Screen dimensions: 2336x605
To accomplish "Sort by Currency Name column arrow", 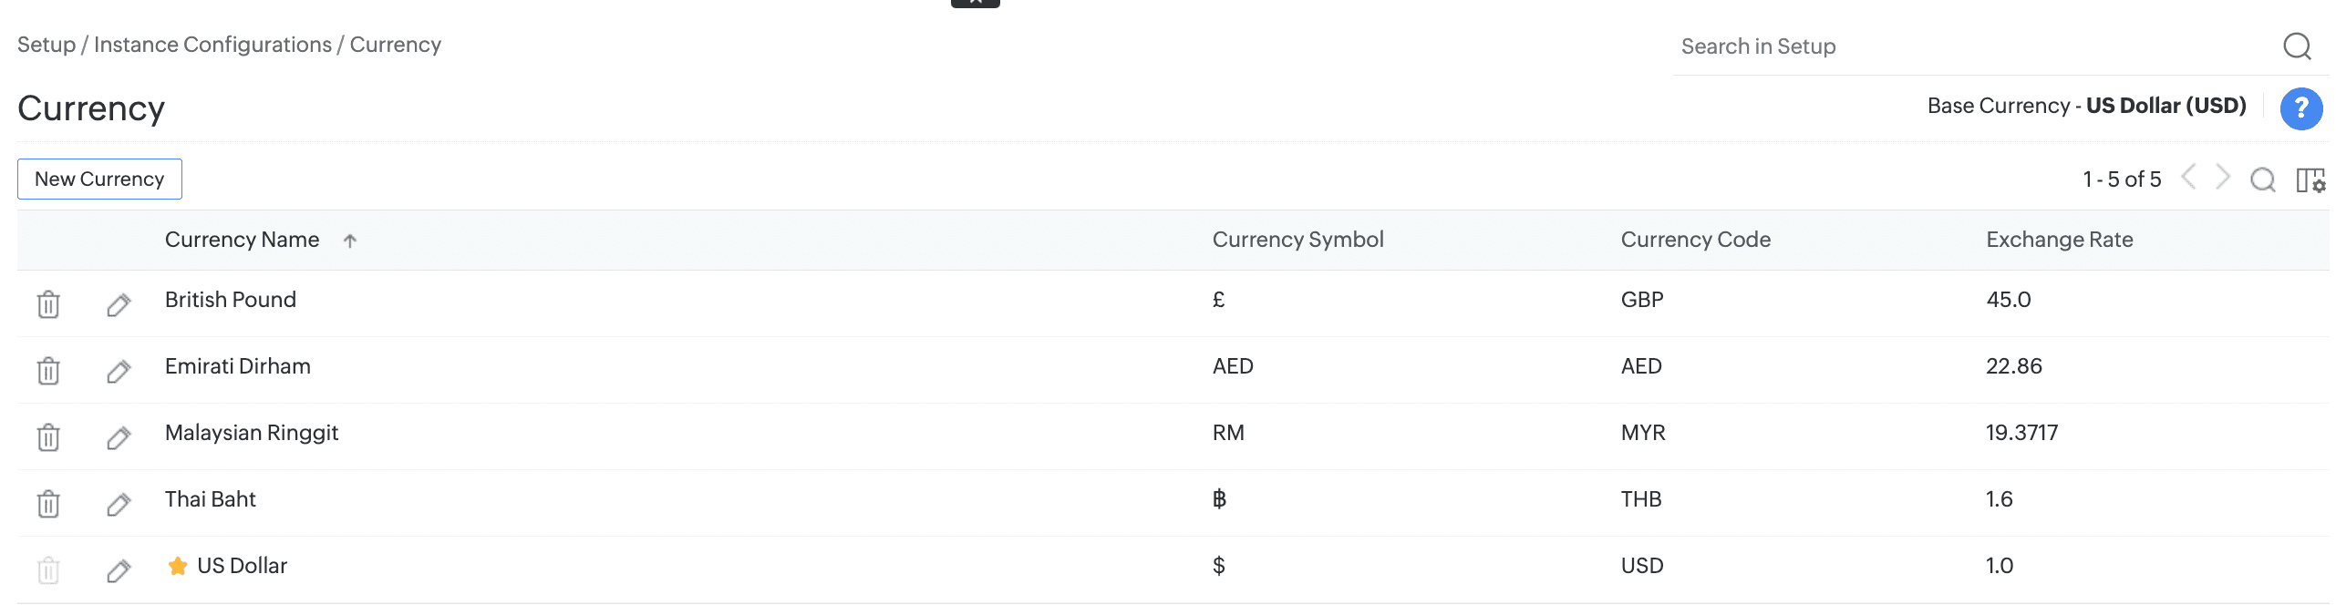I will [350, 241].
